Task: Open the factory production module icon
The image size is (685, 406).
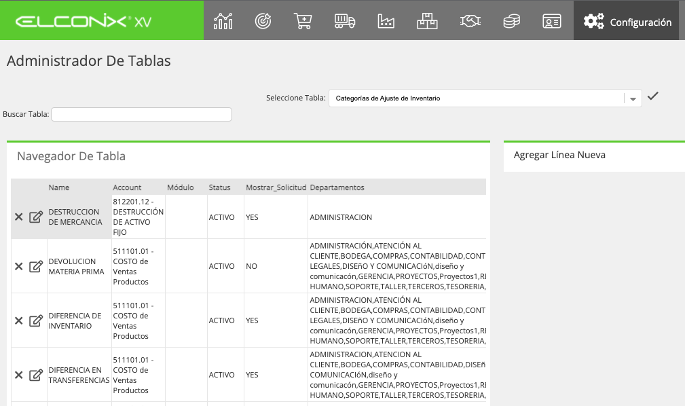Action: (x=386, y=21)
